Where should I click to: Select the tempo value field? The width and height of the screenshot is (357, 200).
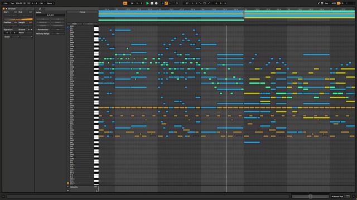tap(19, 3)
